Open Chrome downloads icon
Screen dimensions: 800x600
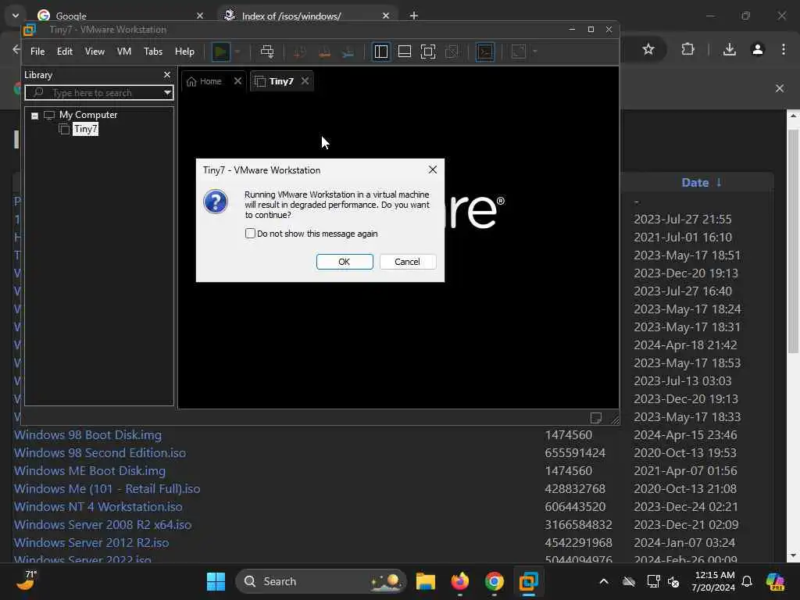[x=730, y=49]
